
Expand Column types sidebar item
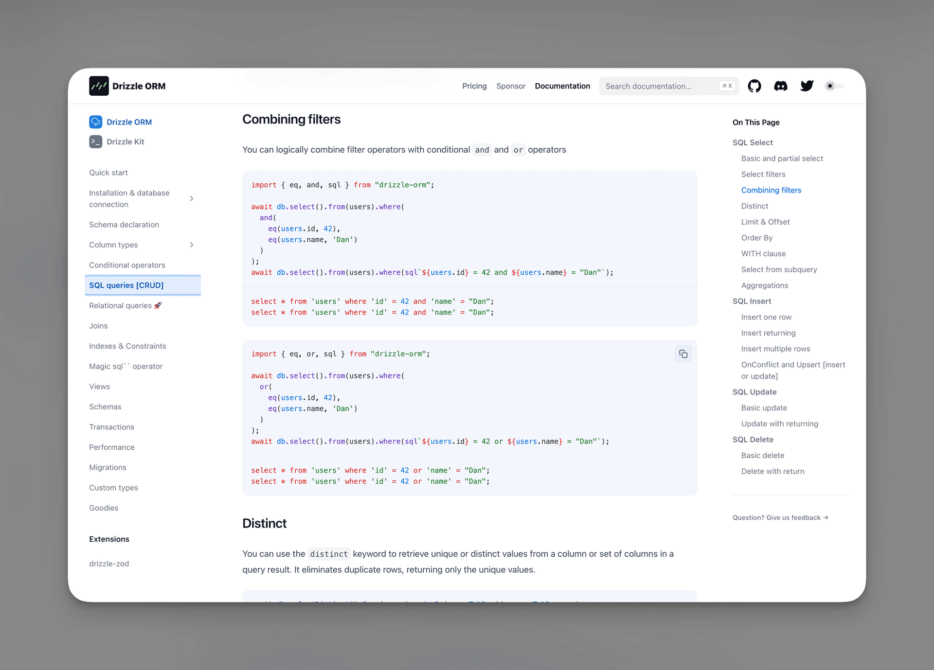click(x=192, y=245)
